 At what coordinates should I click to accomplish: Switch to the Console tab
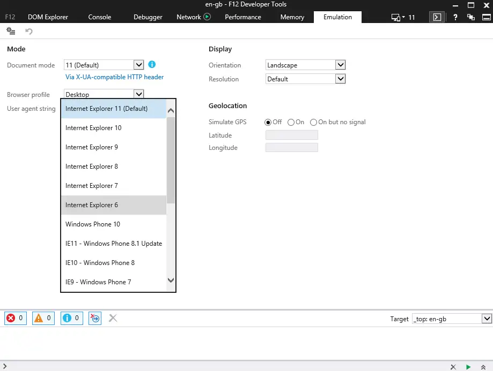(100, 17)
